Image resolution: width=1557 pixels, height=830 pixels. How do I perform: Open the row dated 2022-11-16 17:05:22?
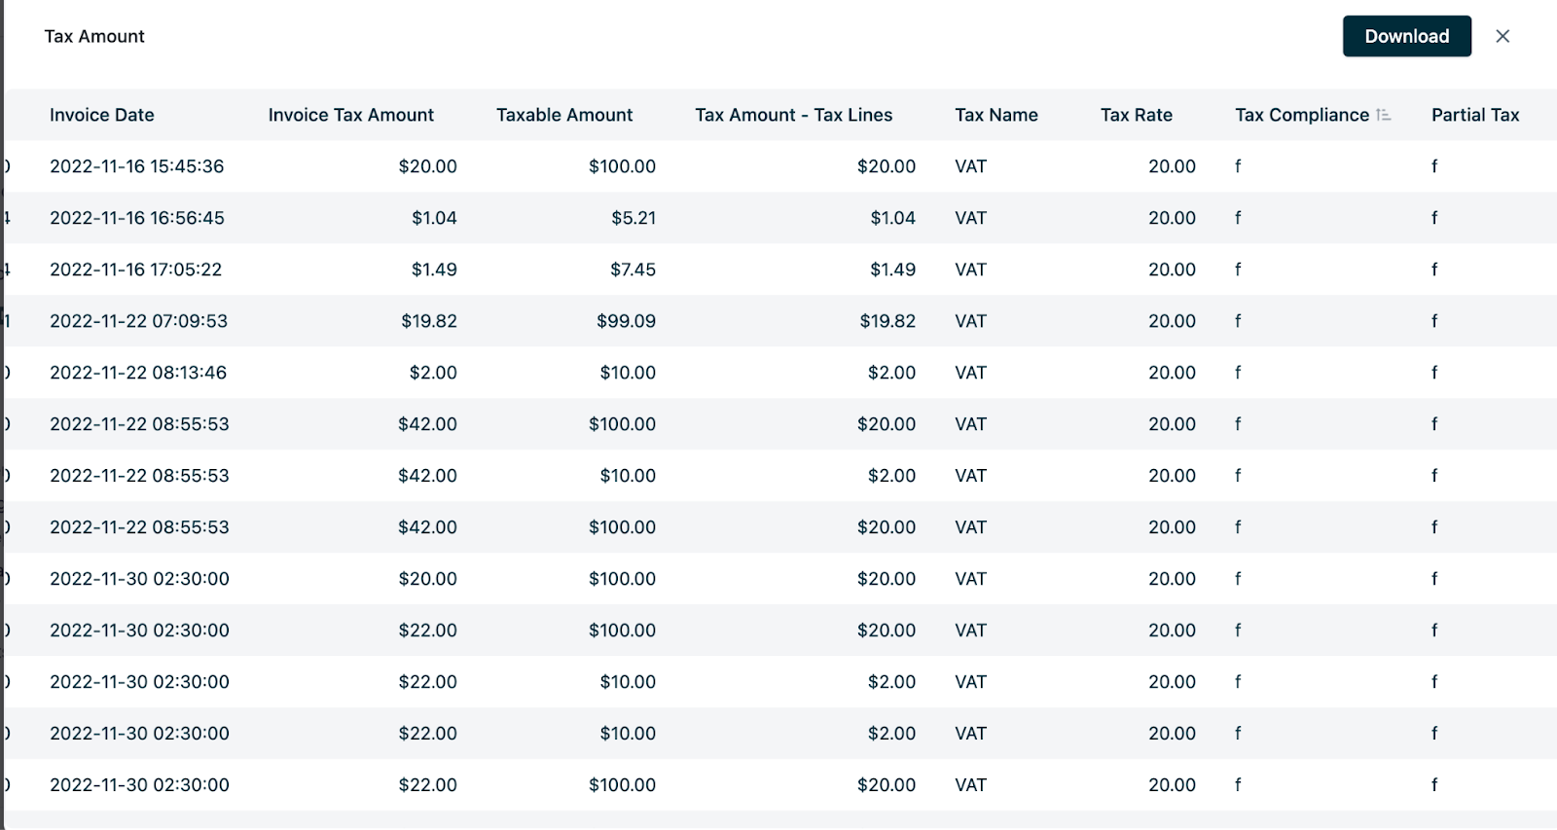(136, 270)
